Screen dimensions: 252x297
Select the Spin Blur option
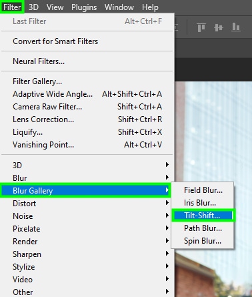coord(203,241)
